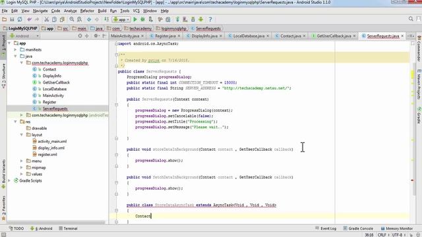Toggle the Build Variants side panel
This screenshot has height=237, width=422.
pyautogui.click(x=3, y=174)
